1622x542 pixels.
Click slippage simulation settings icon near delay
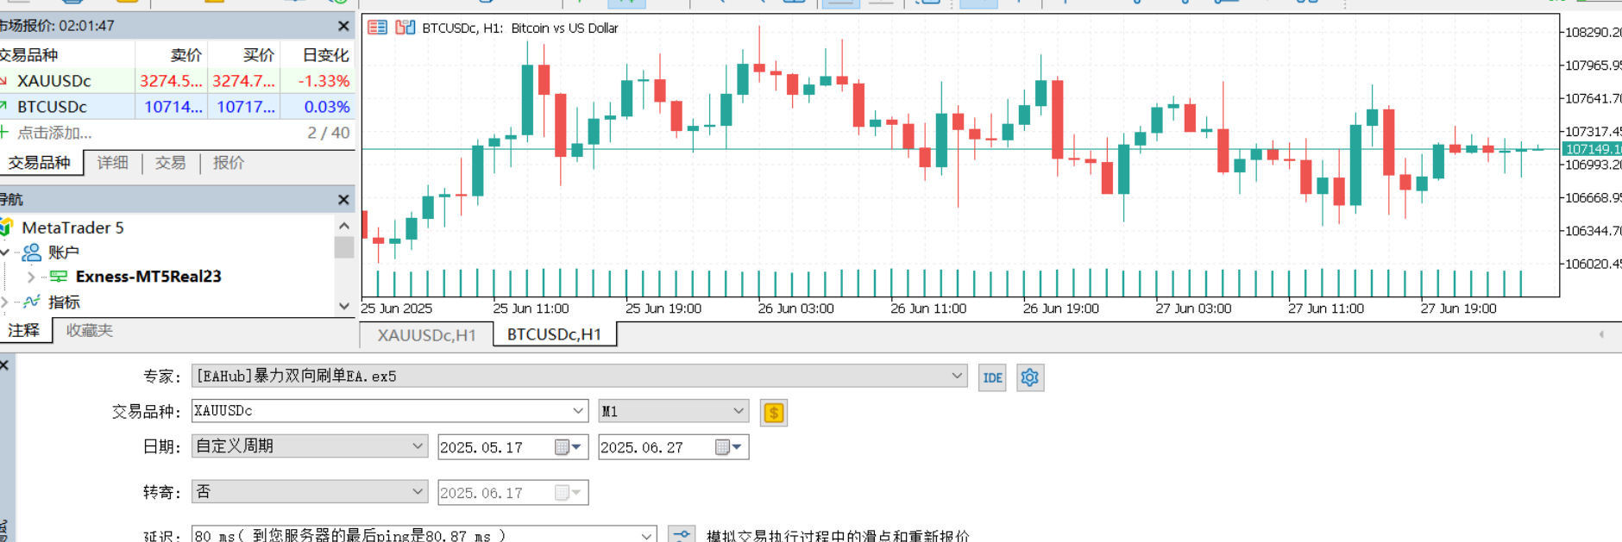(x=682, y=535)
